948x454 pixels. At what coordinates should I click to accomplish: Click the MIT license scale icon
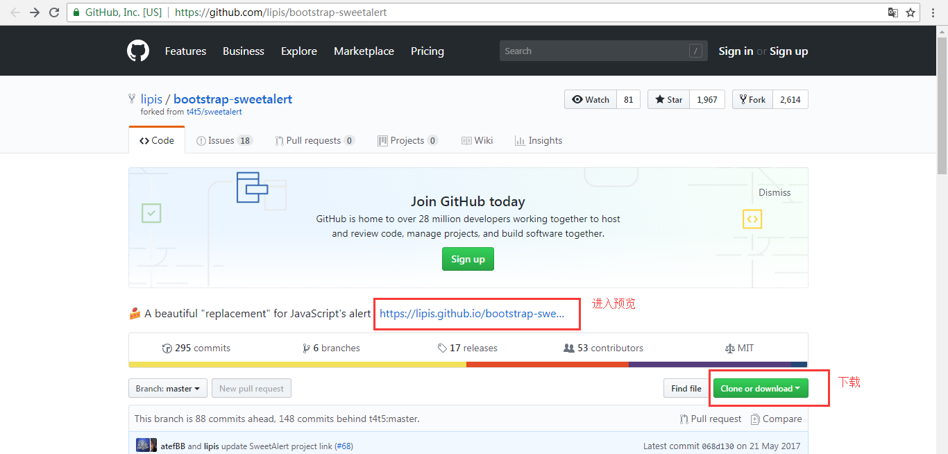click(x=729, y=348)
